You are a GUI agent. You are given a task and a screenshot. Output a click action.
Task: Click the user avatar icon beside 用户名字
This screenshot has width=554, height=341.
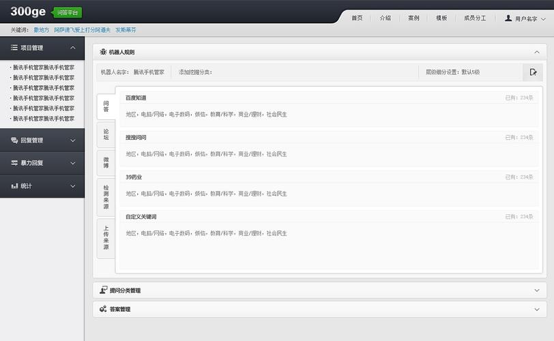click(x=508, y=18)
